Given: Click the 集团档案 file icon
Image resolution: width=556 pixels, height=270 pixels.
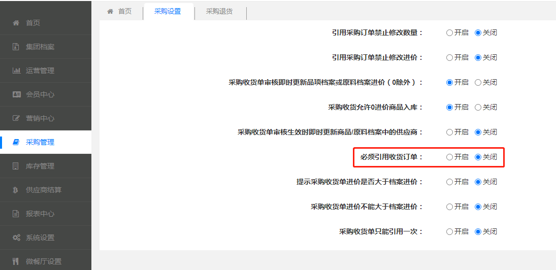Looking at the screenshot, I should click(x=16, y=47).
